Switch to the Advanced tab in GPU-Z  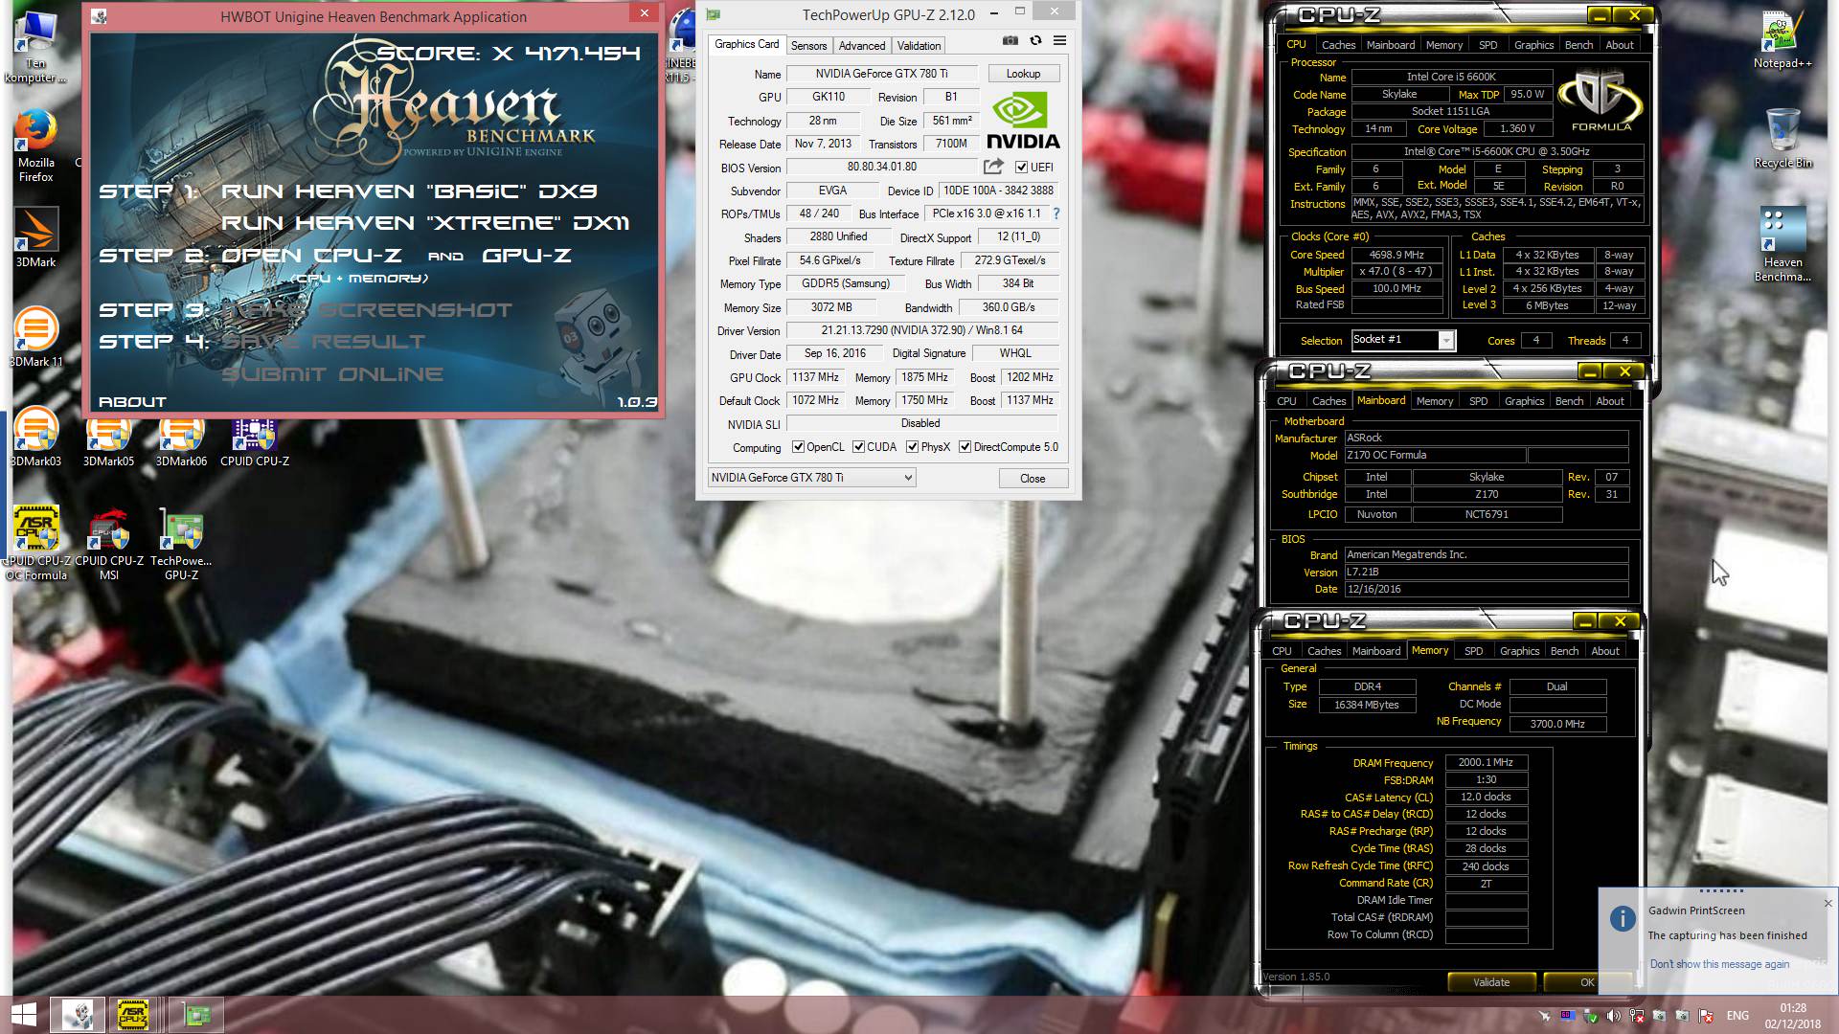(x=862, y=46)
